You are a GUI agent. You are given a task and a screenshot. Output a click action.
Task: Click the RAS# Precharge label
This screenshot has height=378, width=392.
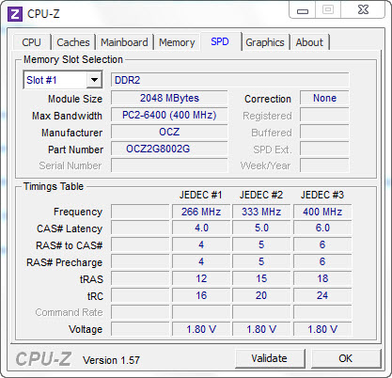(64, 262)
